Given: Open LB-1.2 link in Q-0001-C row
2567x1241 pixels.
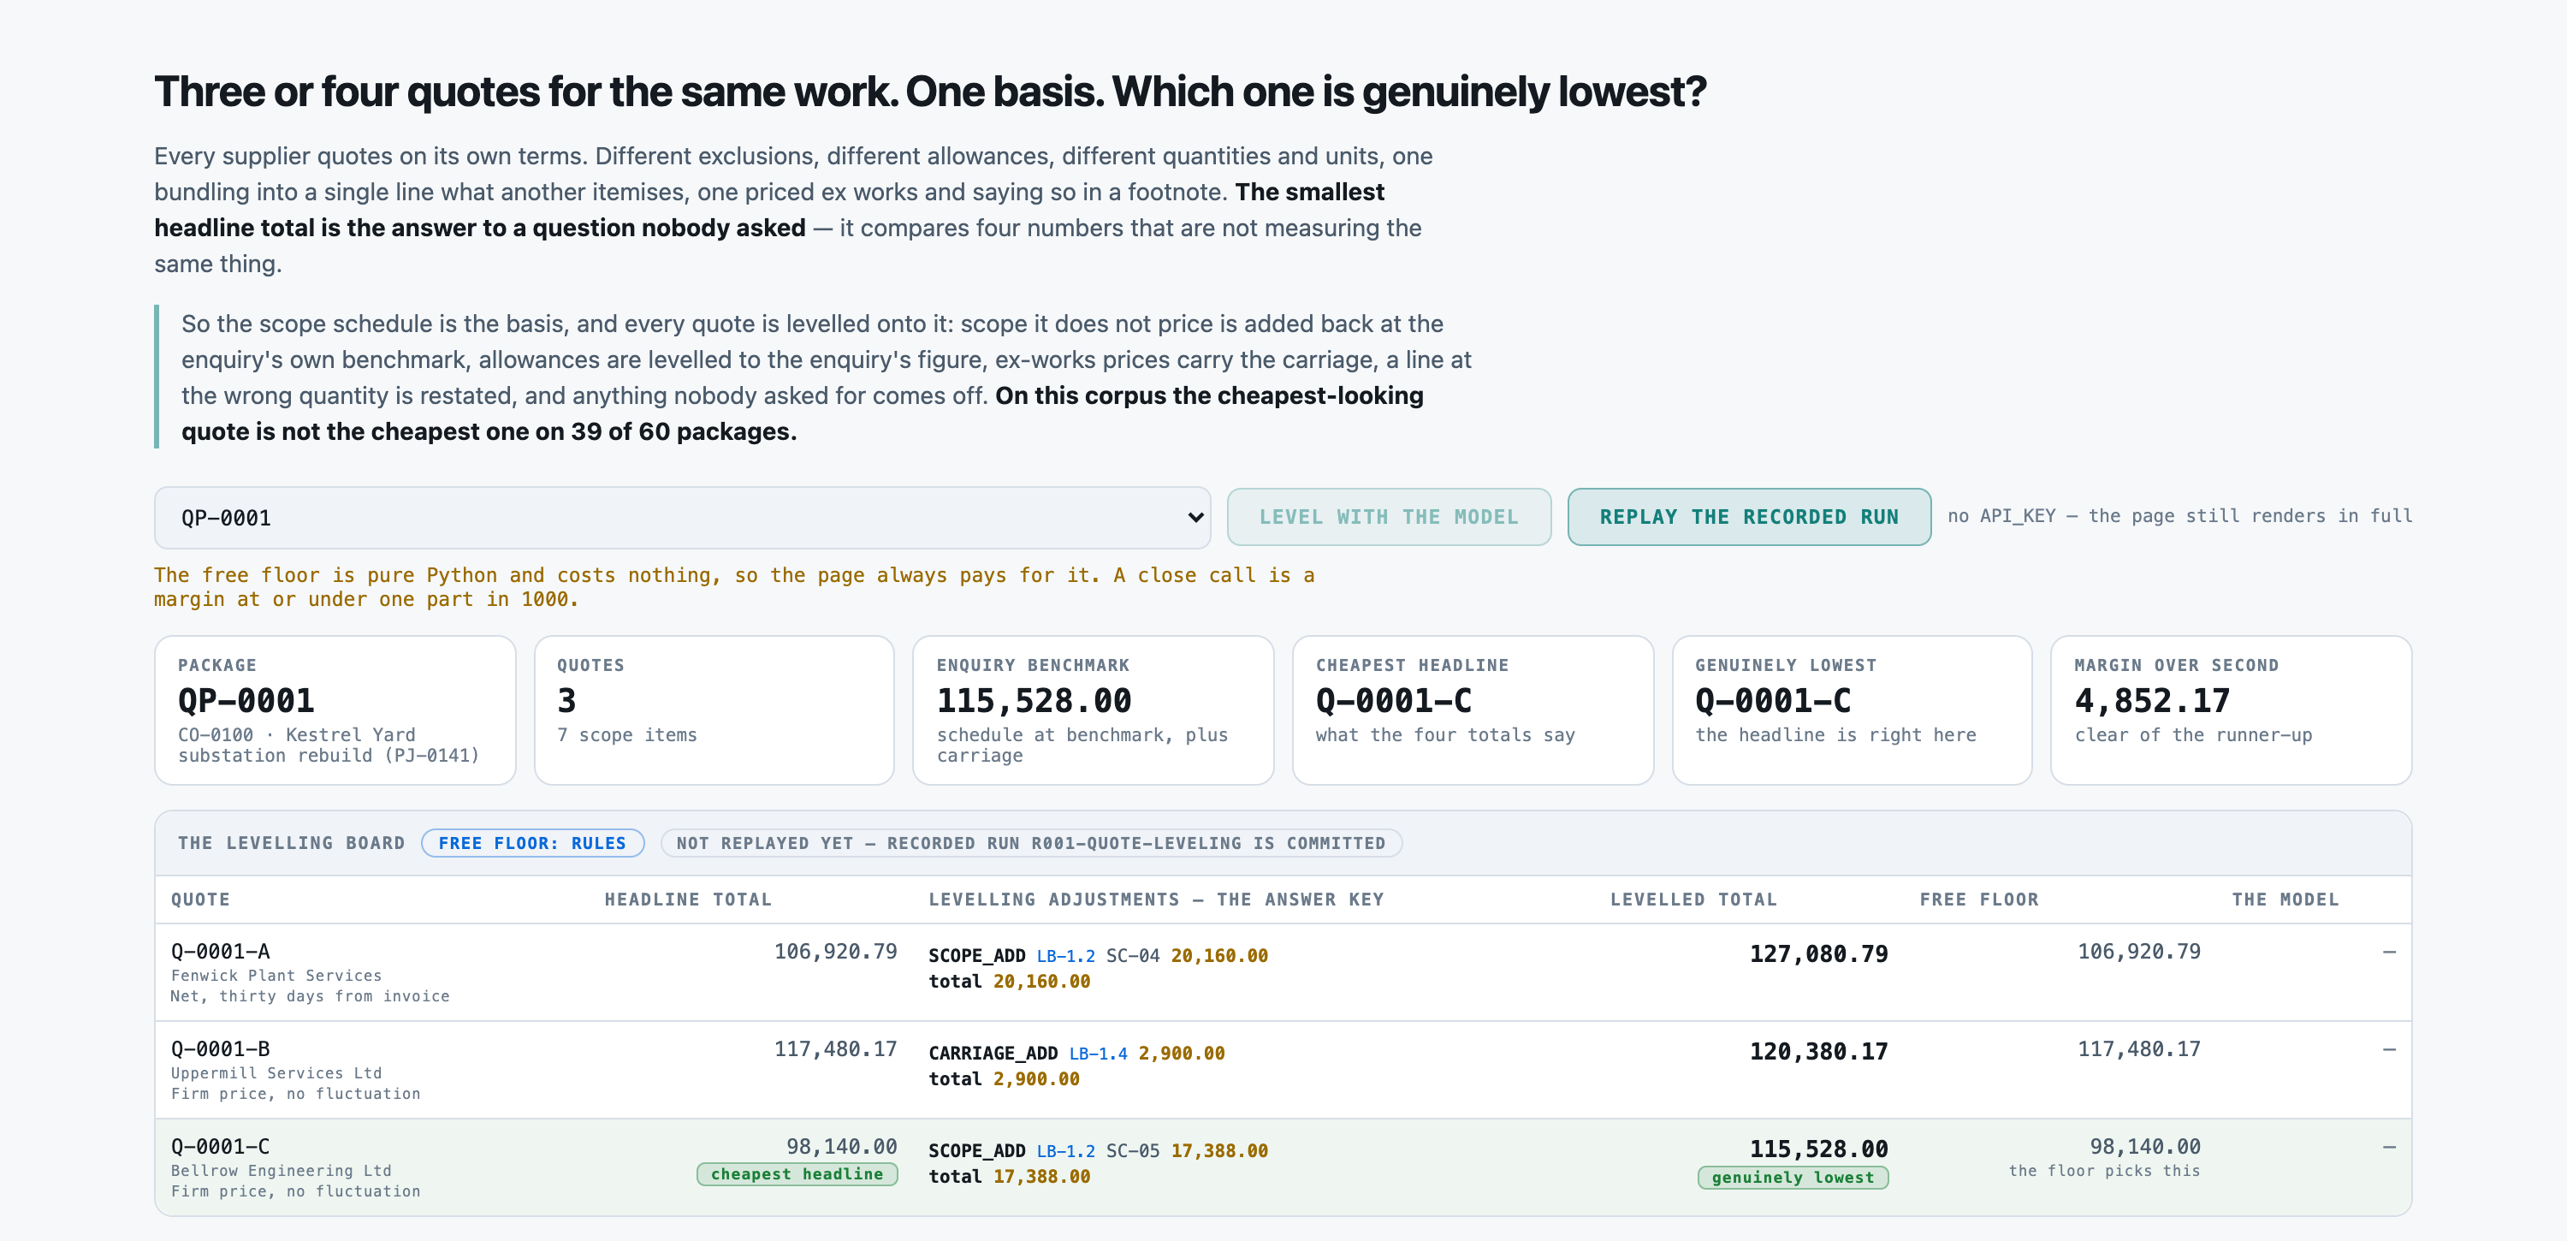Looking at the screenshot, I should tap(1065, 1151).
